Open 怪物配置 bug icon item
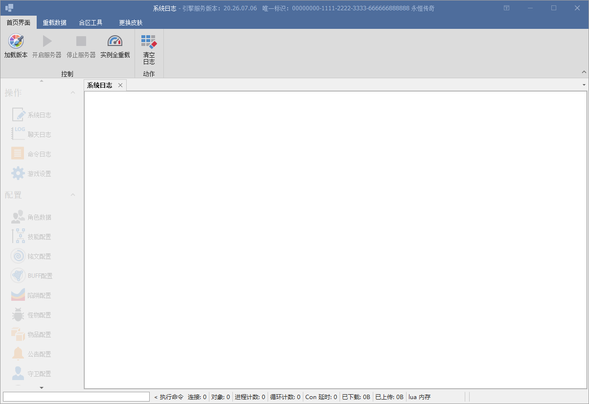 [31, 315]
